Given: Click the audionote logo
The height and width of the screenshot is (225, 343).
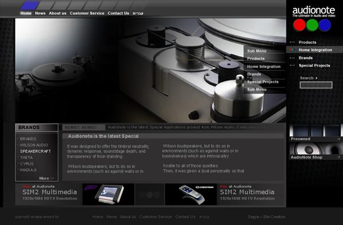Looking at the screenshot, I should (314, 11).
